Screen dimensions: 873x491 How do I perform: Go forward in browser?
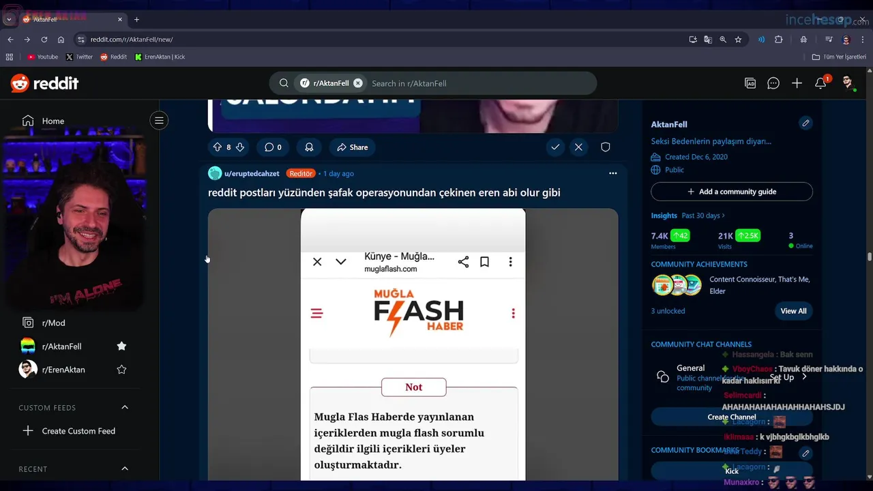27,40
